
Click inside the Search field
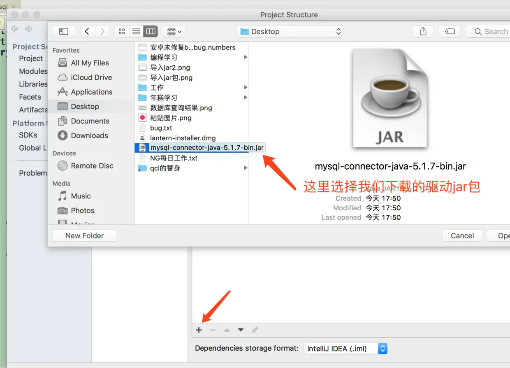coord(494,31)
